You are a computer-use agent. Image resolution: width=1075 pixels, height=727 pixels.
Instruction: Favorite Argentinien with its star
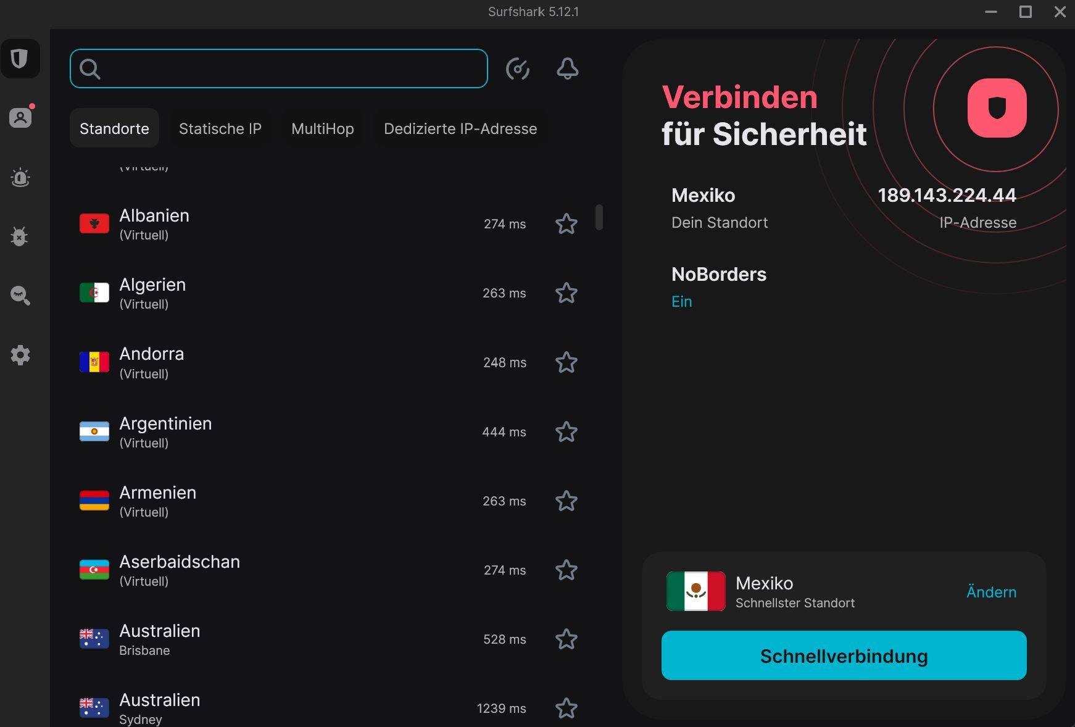coord(567,431)
